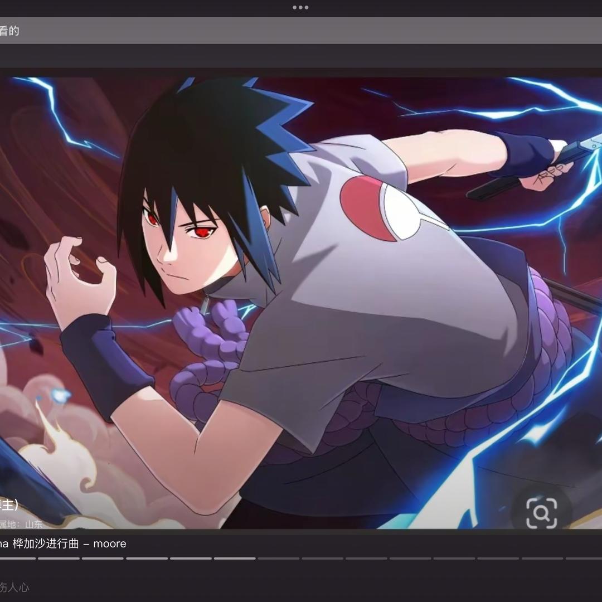Image resolution: width=602 pixels, height=602 pixels.
Task: Select the eighth slide progress segment
Action: click(x=323, y=558)
